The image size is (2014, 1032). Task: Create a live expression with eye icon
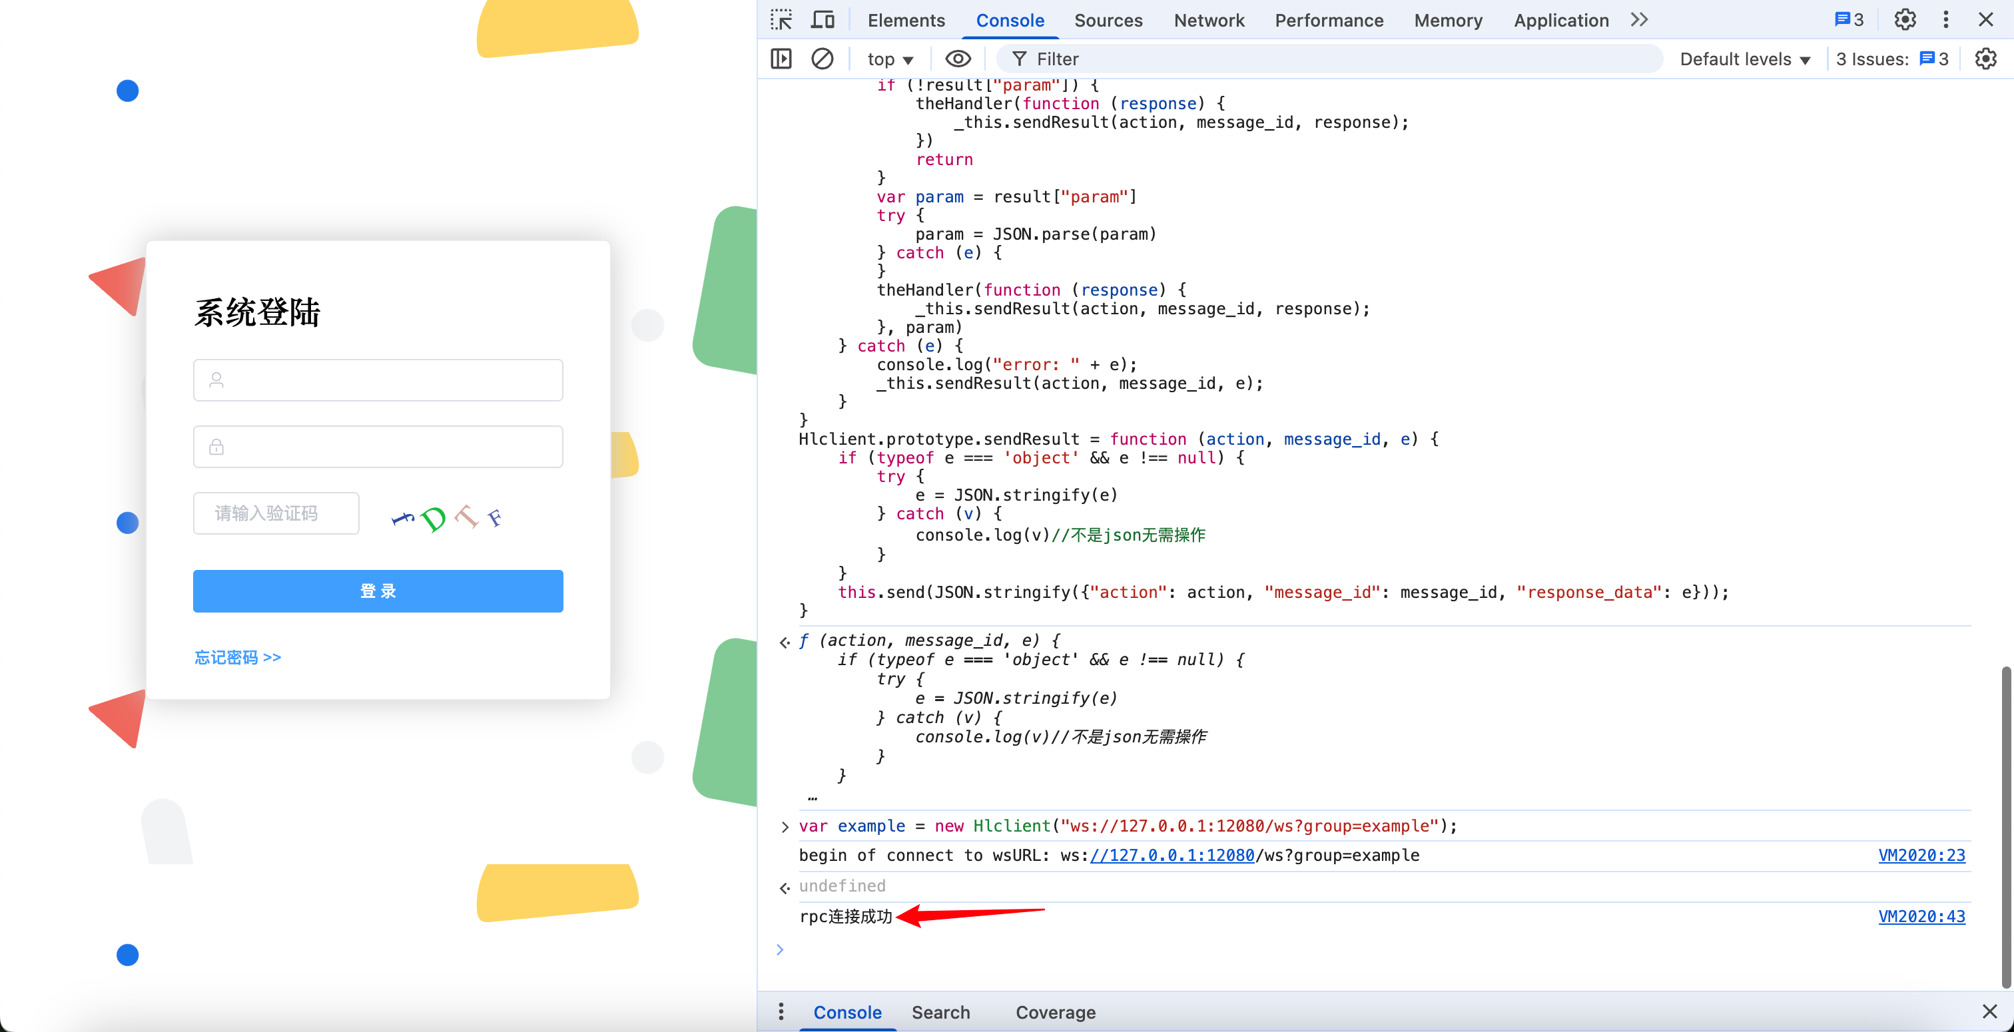point(958,59)
